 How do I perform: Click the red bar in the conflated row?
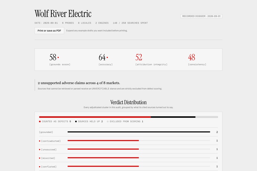pos(103,166)
